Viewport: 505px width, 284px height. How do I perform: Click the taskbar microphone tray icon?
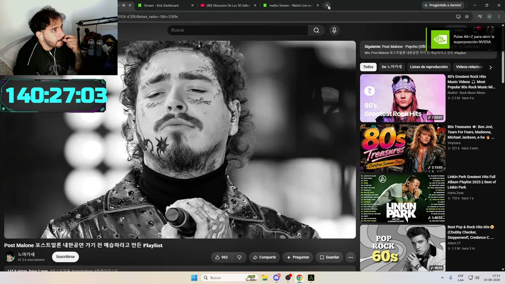click(451, 278)
